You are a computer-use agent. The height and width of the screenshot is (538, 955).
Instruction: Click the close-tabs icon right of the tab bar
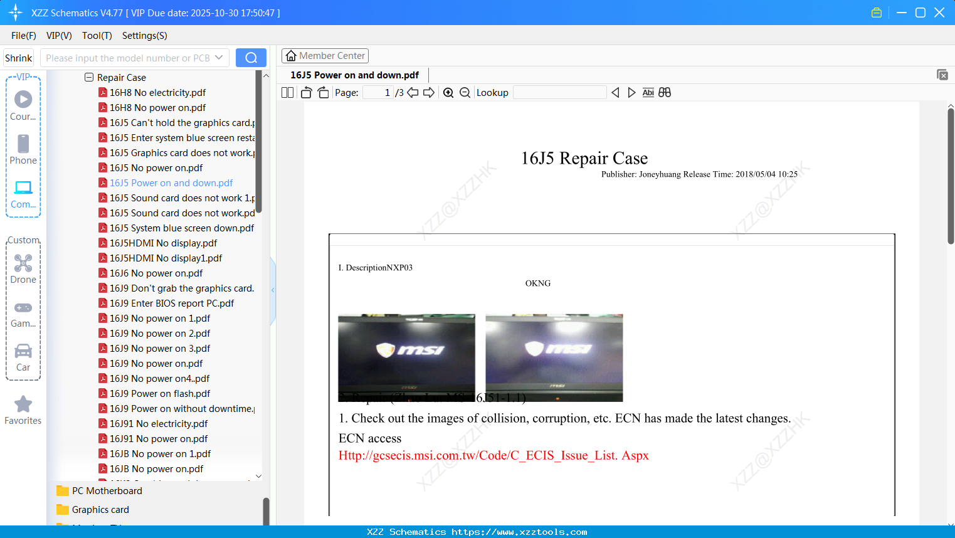(x=942, y=75)
